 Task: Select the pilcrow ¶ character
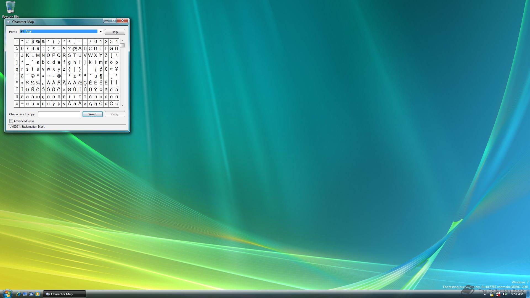[101, 76]
